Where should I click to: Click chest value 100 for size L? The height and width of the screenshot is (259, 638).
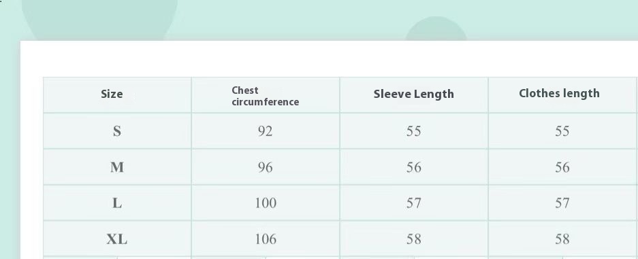266,203
